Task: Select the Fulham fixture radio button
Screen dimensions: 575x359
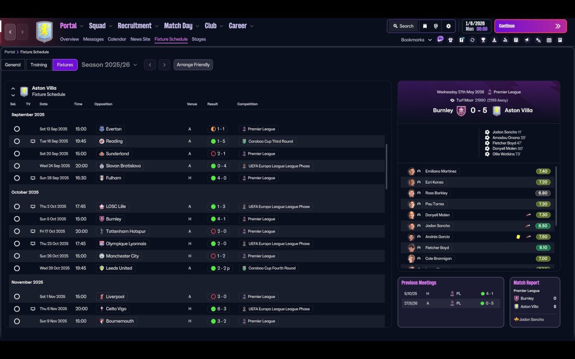Action: click(17, 178)
